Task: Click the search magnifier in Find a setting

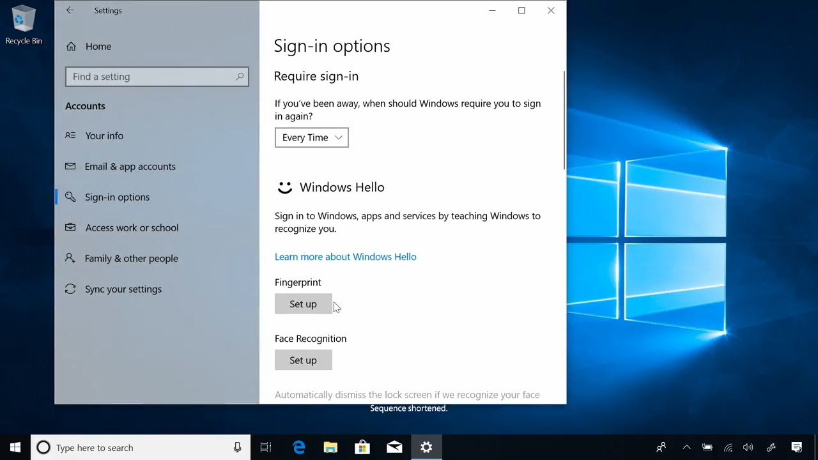Action: pos(240,77)
